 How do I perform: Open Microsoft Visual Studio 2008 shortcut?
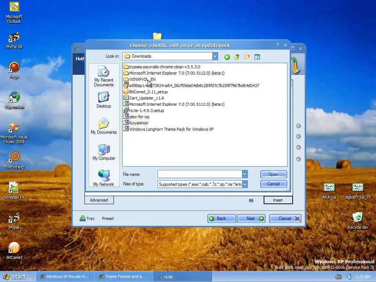pyautogui.click(x=14, y=133)
